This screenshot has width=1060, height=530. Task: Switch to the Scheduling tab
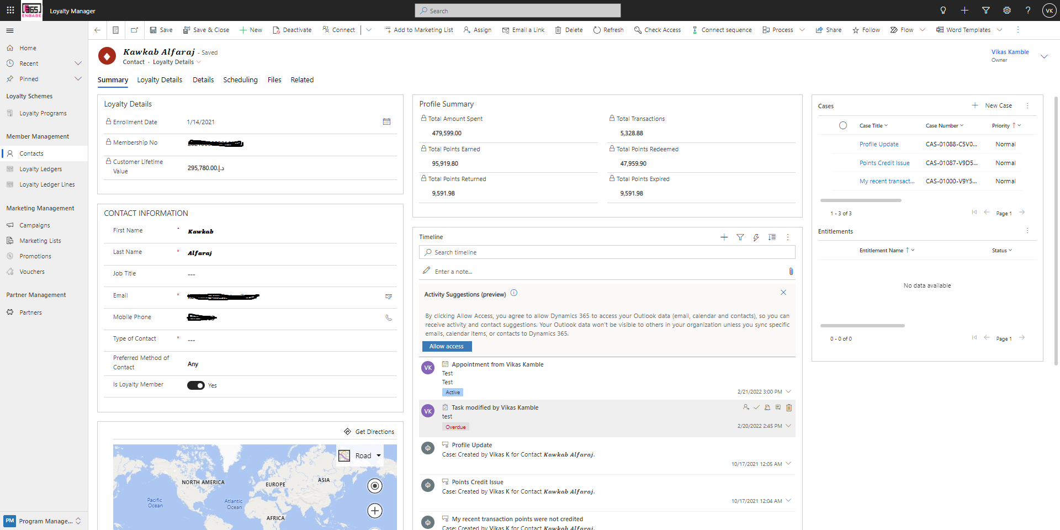(x=240, y=79)
